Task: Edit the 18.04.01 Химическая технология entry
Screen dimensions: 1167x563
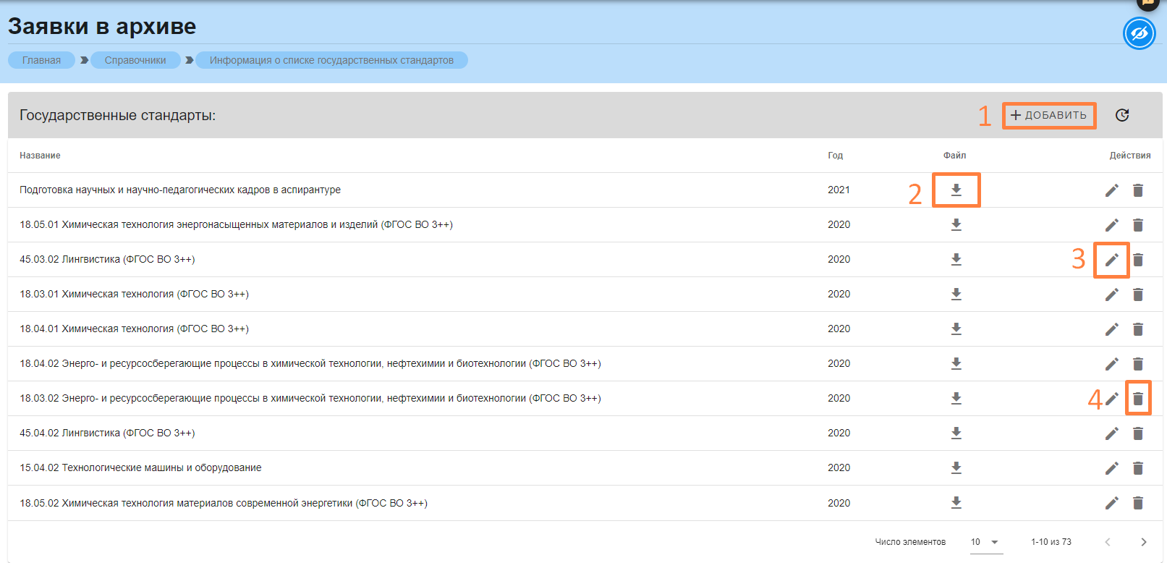Action: (1111, 329)
